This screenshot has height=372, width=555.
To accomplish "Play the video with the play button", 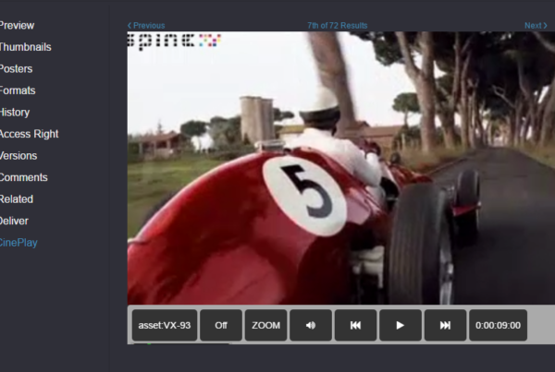I will point(400,325).
